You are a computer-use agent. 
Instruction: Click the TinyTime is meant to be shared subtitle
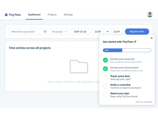[x=125, y=88]
